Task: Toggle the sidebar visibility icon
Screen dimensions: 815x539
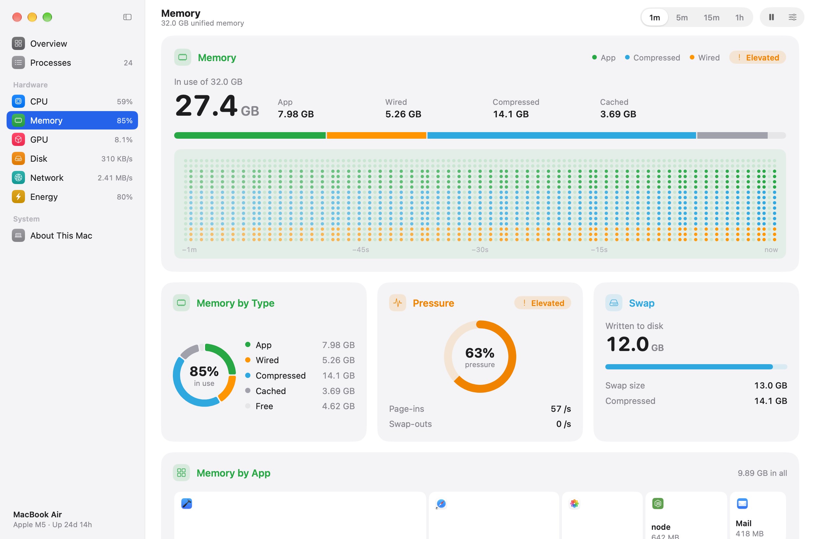Action: 127,17
